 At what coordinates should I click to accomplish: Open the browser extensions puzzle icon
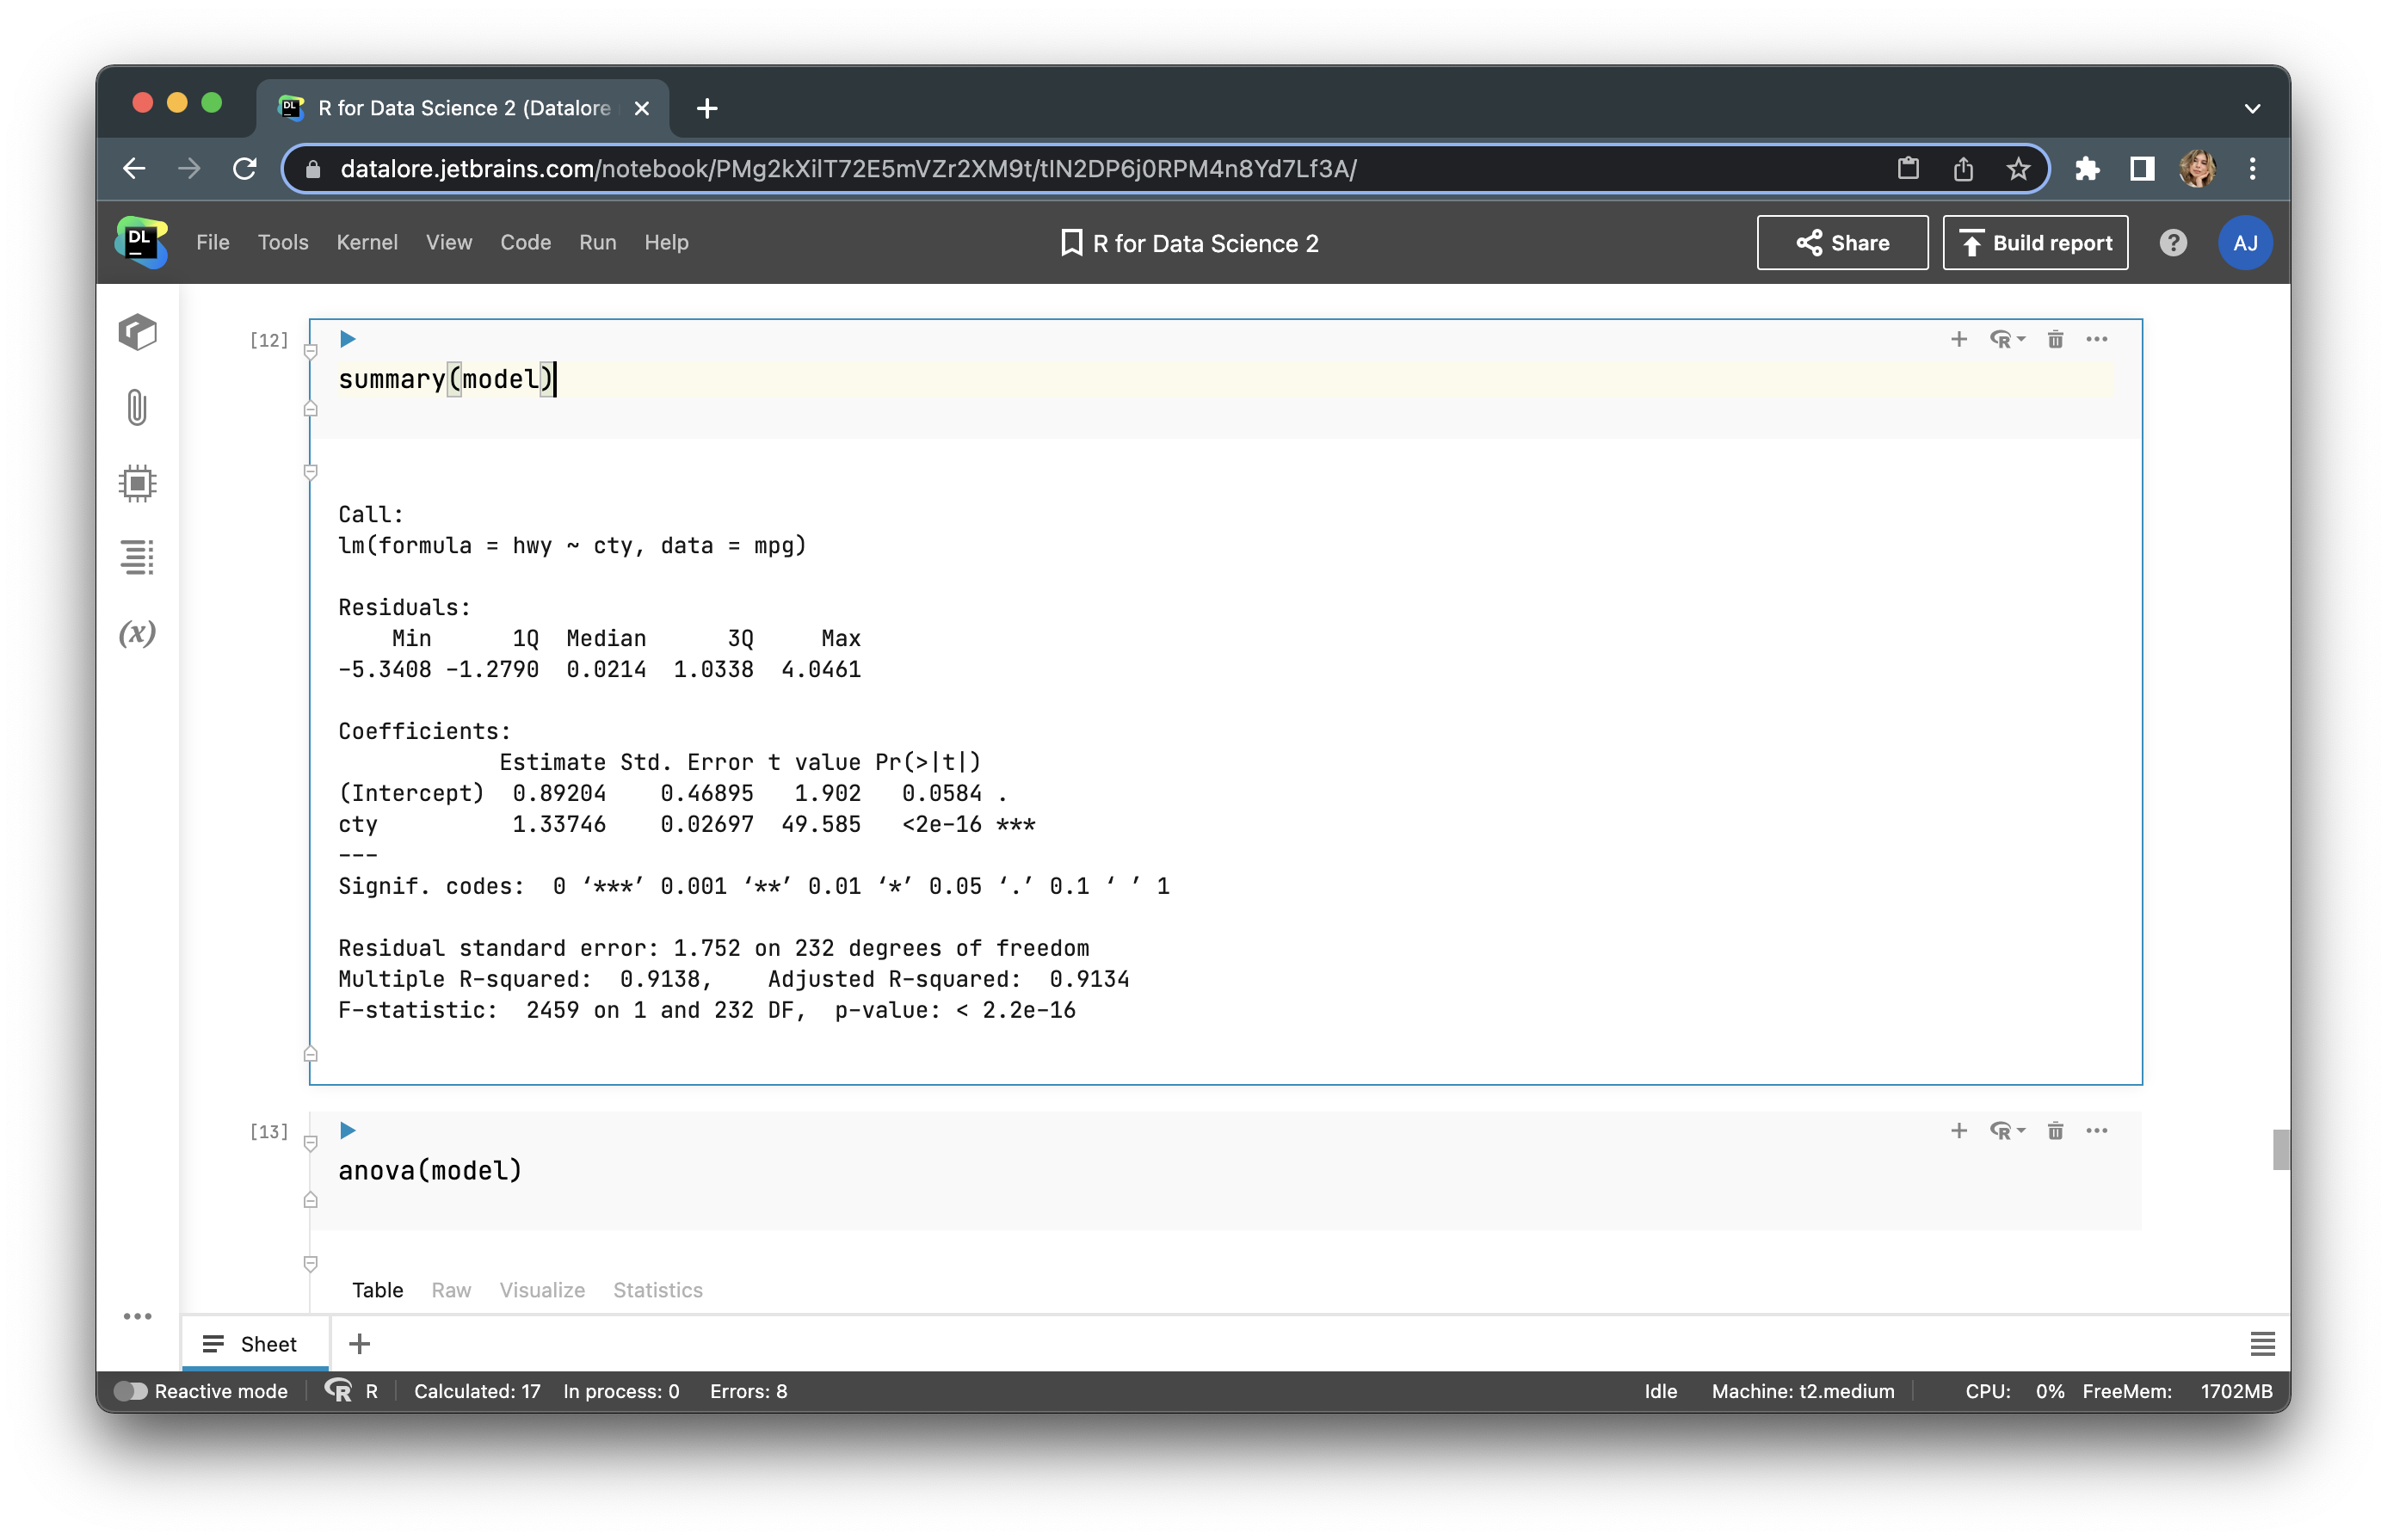point(2087,168)
